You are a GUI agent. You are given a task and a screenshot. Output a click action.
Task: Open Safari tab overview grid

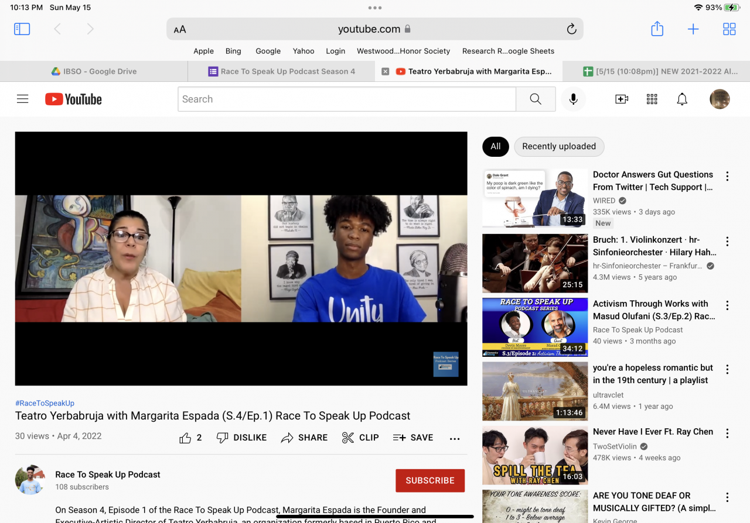729,29
